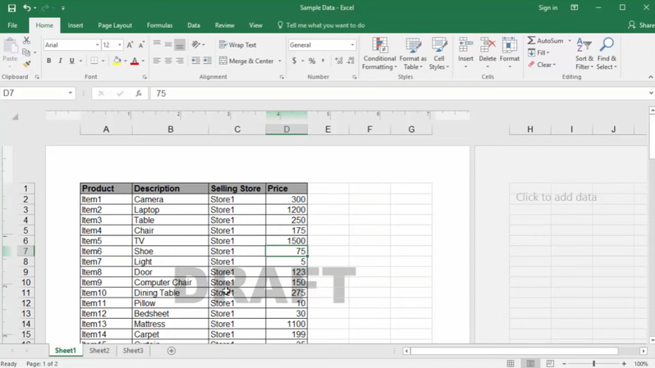The image size is (655, 368).
Task: Click the Increase Decimal icon
Action: tap(339, 61)
